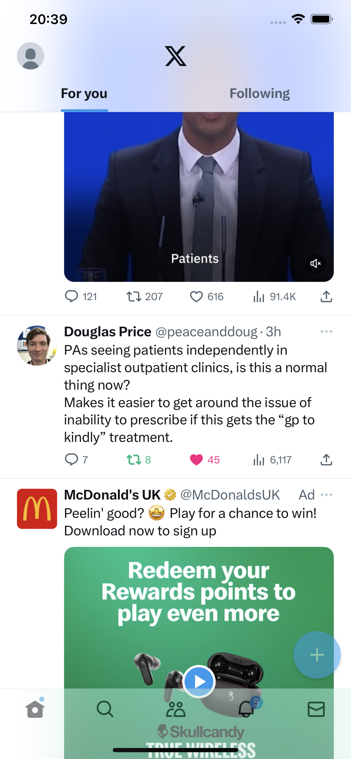Open notifications bell with 5 badge
The image size is (351, 759).
(246, 709)
